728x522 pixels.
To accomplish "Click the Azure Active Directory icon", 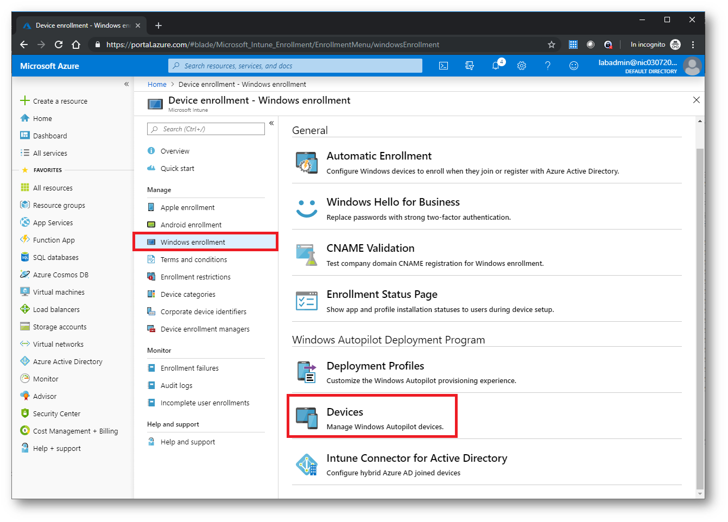I will [25, 361].
